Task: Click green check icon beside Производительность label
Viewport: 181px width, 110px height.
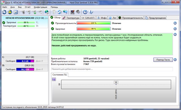Action: tap(53, 23)
